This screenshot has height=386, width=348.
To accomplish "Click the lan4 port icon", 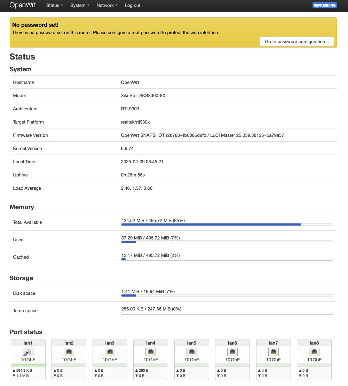I will (x=151, y=352).
